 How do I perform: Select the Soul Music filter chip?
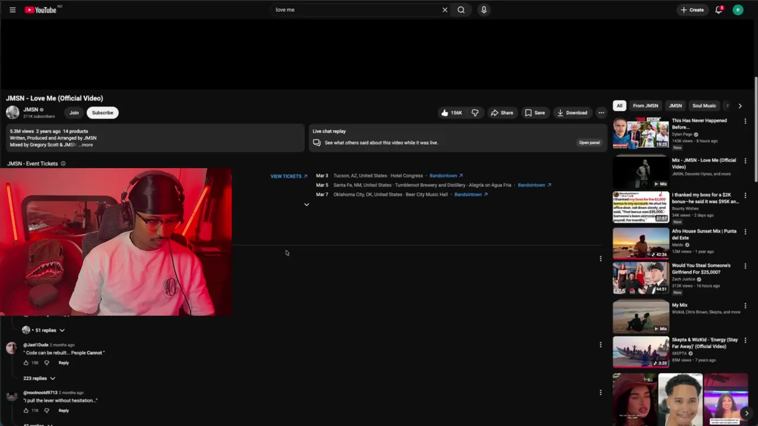(704, 106)
